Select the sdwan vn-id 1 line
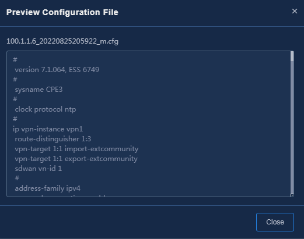 click(39, 169)
